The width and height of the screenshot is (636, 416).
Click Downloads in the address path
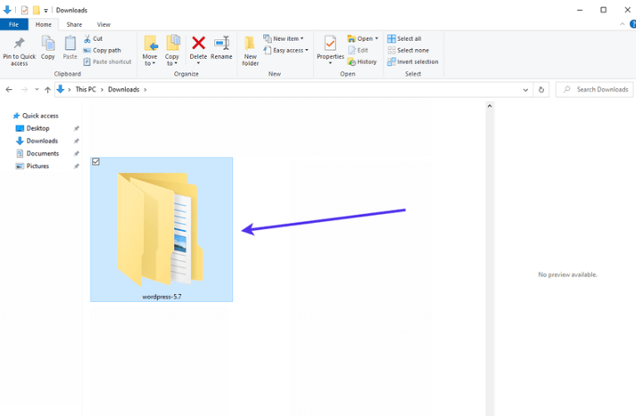coord(124,89)
